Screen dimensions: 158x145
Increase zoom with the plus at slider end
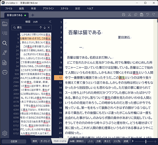(x=156, y=141)
